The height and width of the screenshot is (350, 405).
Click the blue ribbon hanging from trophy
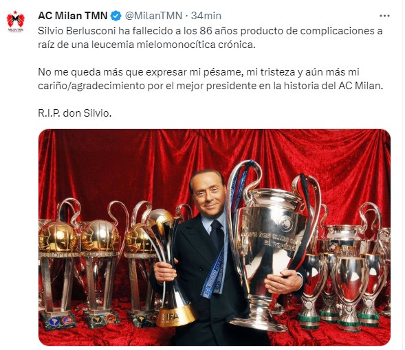click(x=215, y=273)
